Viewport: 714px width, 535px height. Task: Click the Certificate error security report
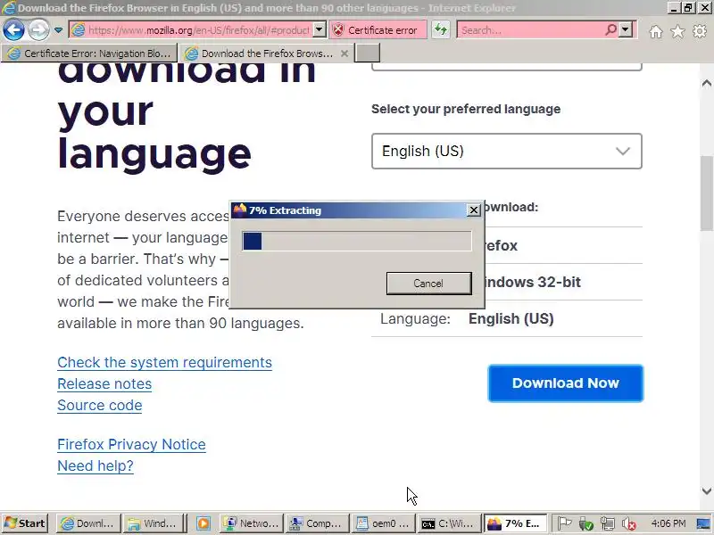pos(378,30)
